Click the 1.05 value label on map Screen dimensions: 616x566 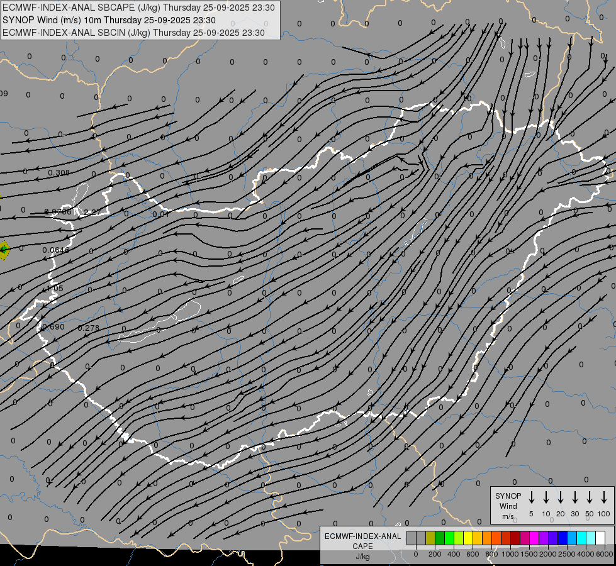click(55, 289)
